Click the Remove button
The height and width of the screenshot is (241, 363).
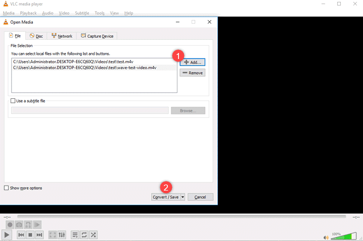coord(193,73)
